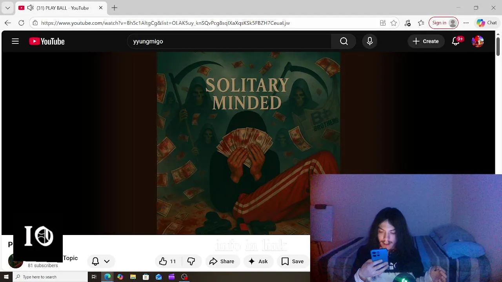The width and height of the screenshot is (502, 282).
Task: Refresh the current browser page
Action: pos(22,23)
